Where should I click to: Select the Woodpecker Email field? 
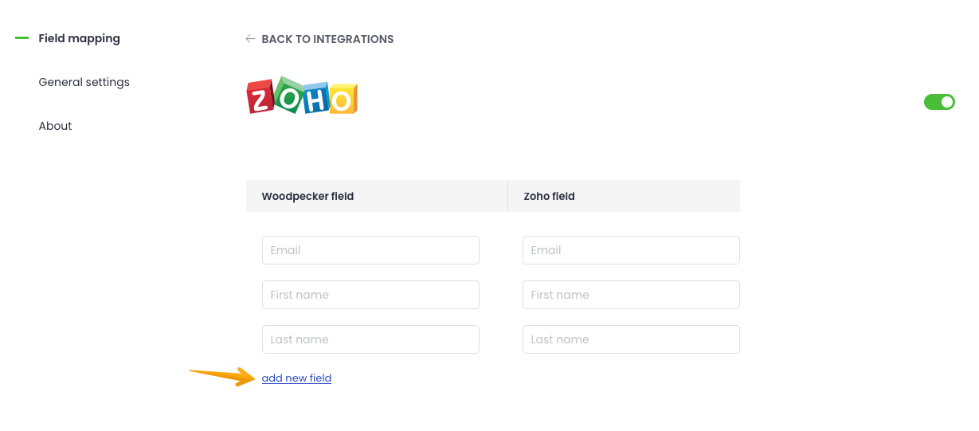[x=370, y=250]
